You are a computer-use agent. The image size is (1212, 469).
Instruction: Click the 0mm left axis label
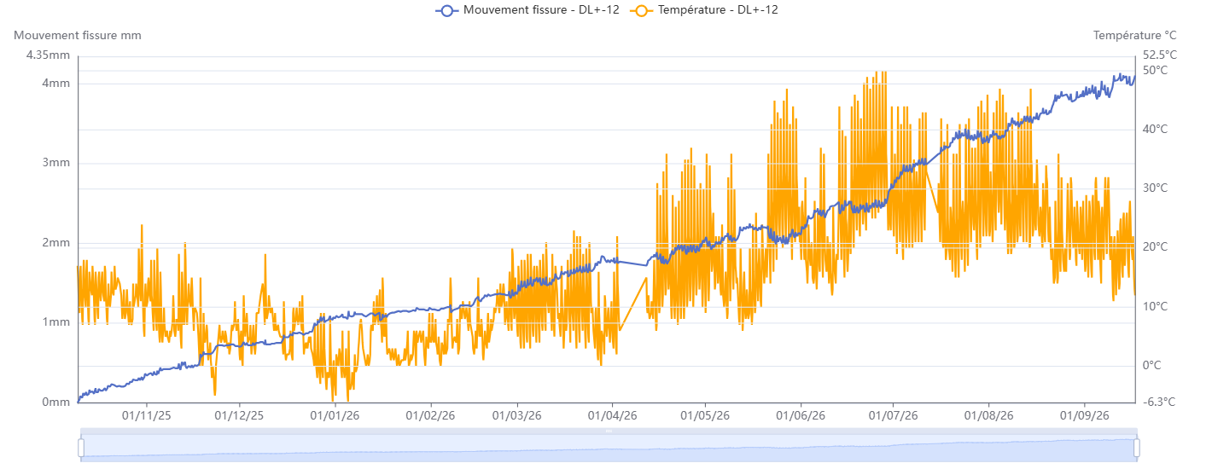pyautogui.click(x=57, y=402)
